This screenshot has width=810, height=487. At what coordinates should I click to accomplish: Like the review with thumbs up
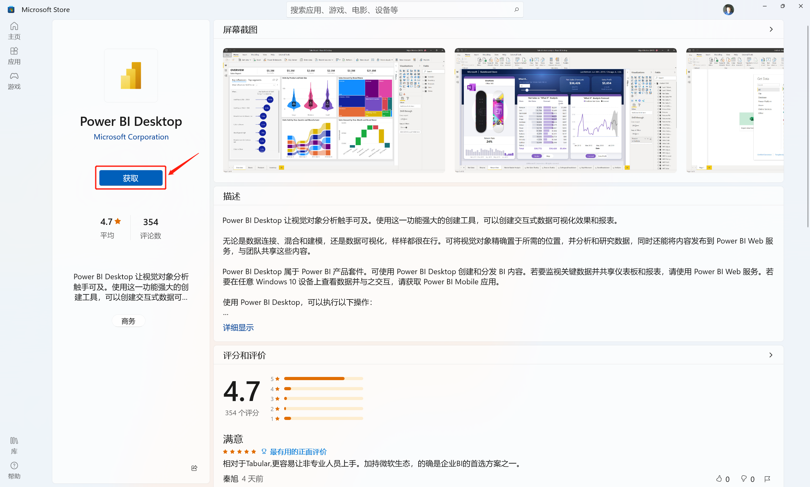click(x=719, y=478)
